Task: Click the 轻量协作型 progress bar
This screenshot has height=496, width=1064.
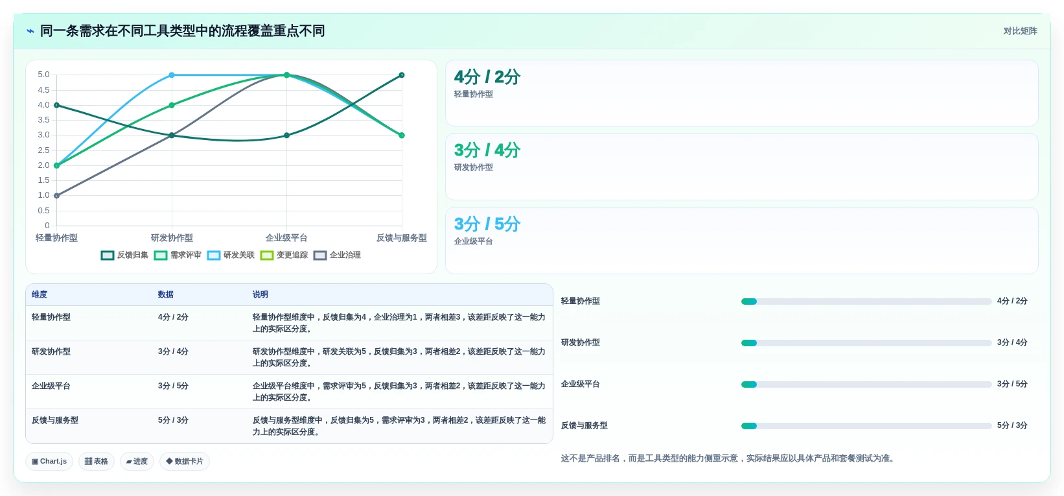Action: coord(866,301)
